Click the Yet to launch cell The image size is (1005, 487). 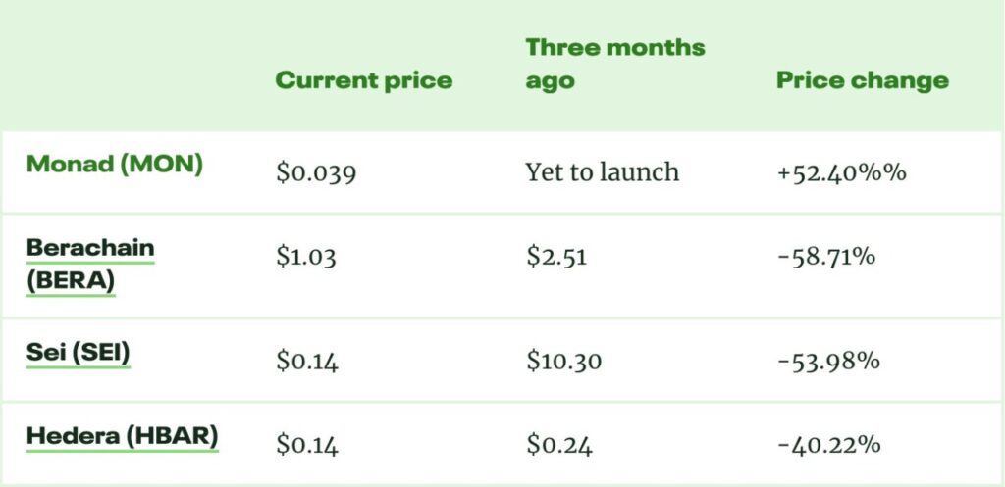(x=602, y=173)
